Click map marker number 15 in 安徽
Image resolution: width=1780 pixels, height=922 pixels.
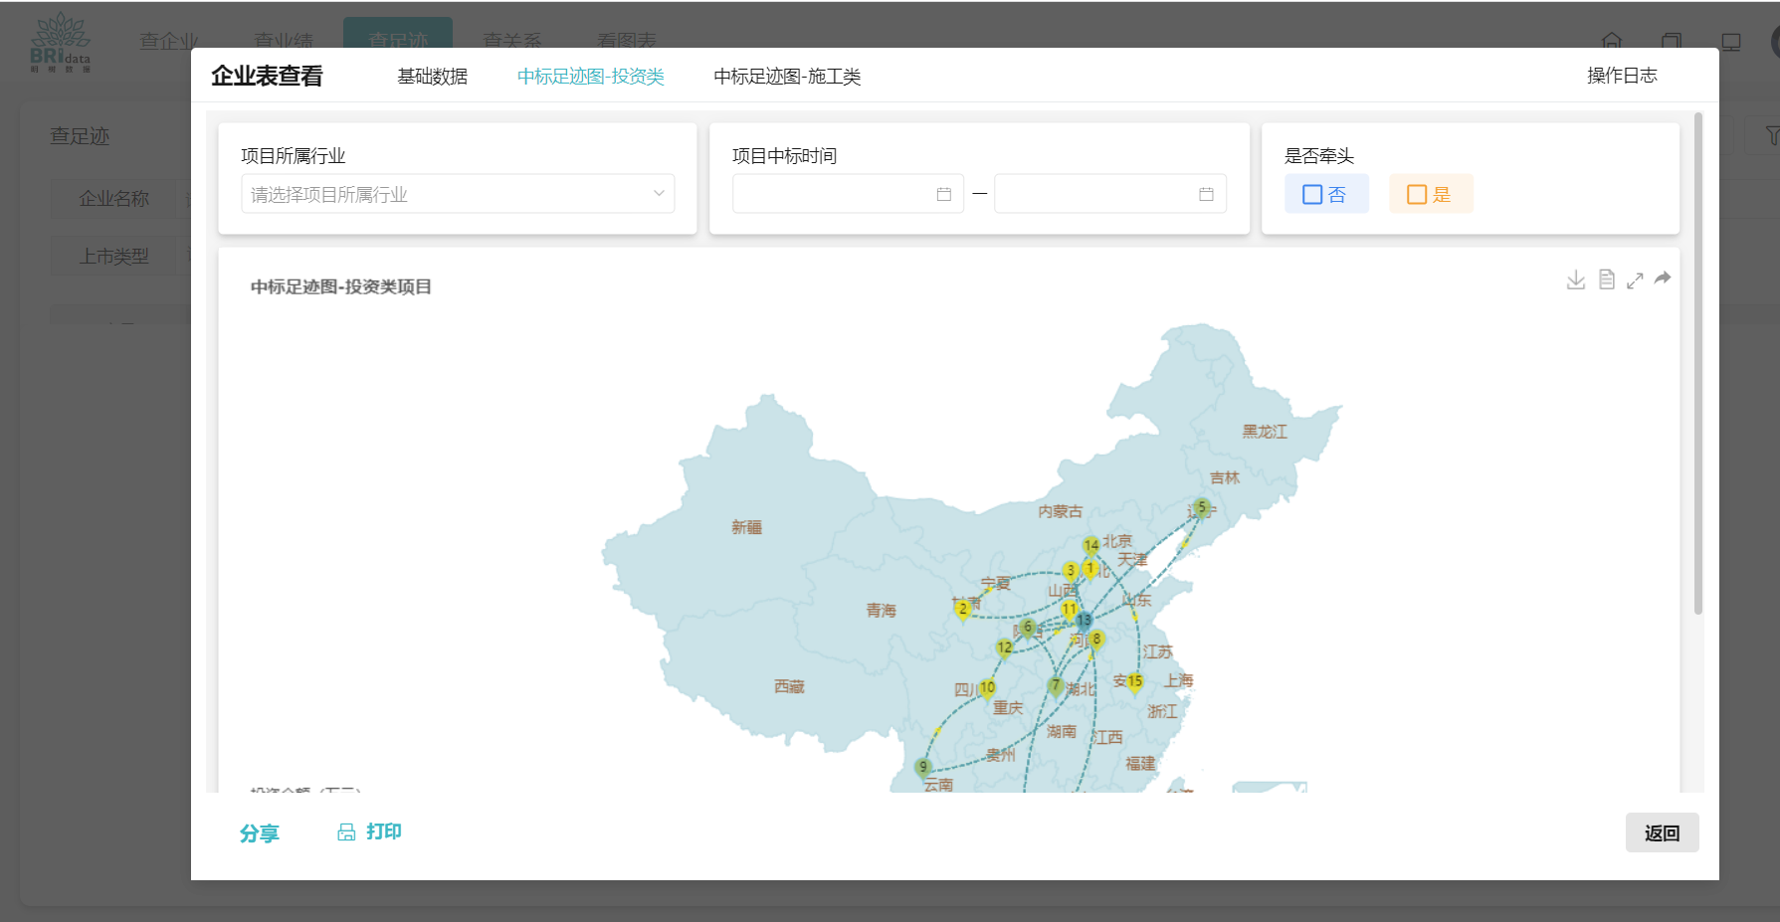(1135, 683)
